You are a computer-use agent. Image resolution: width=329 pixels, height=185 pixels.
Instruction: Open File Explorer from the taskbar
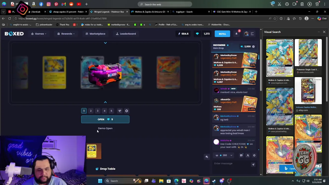point(161,181)
